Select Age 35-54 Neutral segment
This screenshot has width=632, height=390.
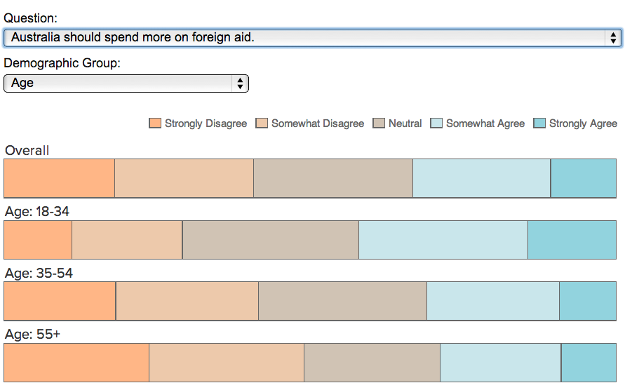pos(342,301)
